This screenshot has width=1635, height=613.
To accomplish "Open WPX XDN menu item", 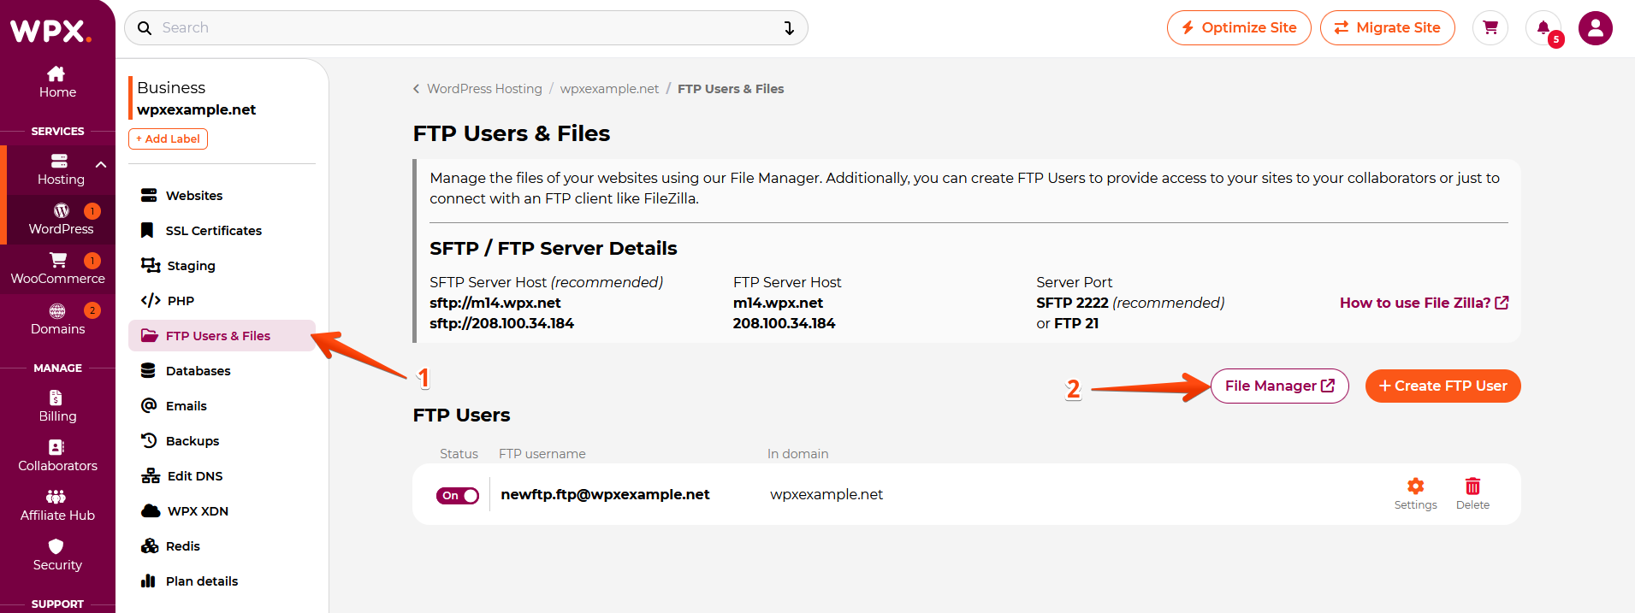I will coord(222,511).
